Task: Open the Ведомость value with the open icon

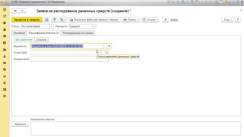Action: pyautogui.click(x=109, y=46)
